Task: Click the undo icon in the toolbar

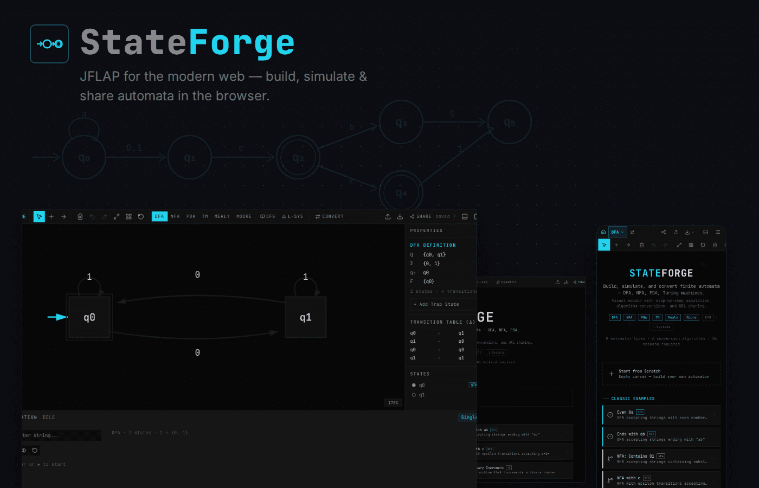Action: (92, 216)
